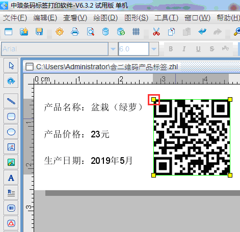The width and height of the screenshot is (240, 232).
Task: Select the rotate tool in sidebar
Action: coord(11,81)
